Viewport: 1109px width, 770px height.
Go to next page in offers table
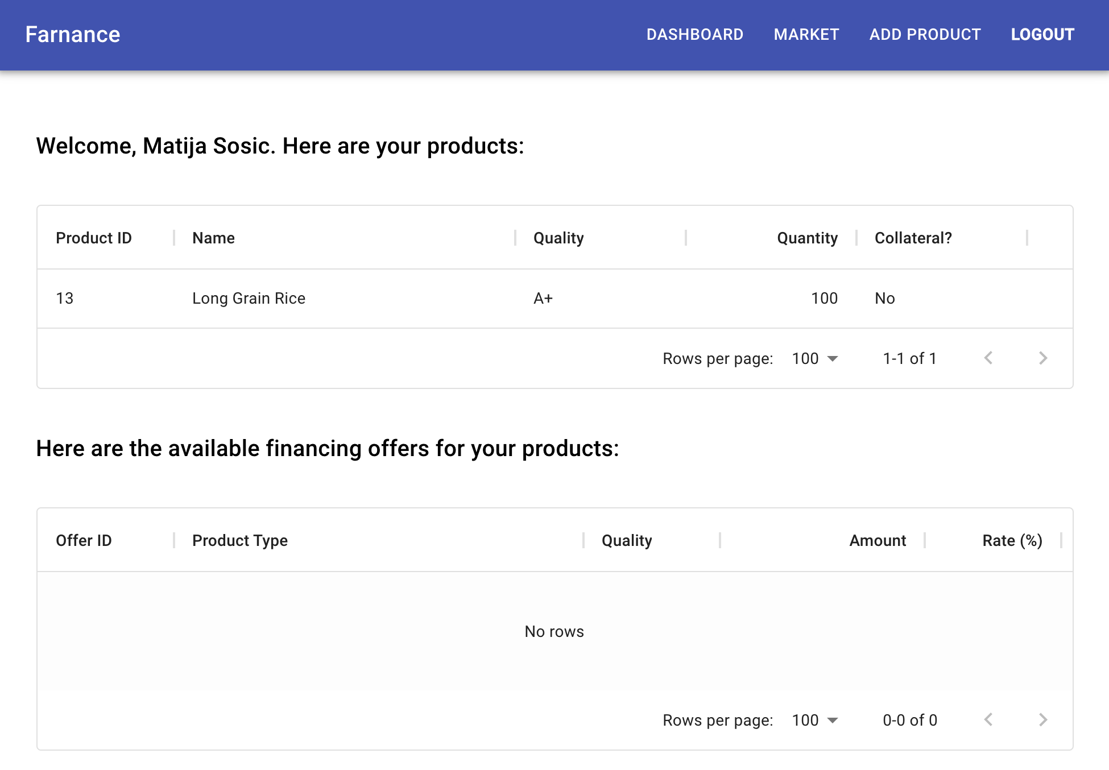click(x=1042, y=720)
